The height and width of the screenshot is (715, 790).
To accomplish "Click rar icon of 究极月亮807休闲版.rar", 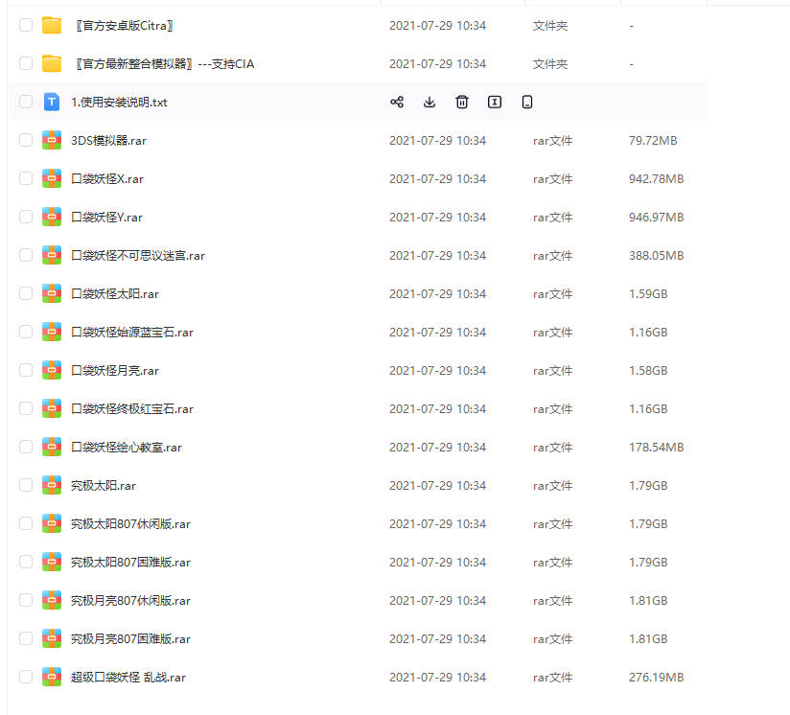I will 52,600.
